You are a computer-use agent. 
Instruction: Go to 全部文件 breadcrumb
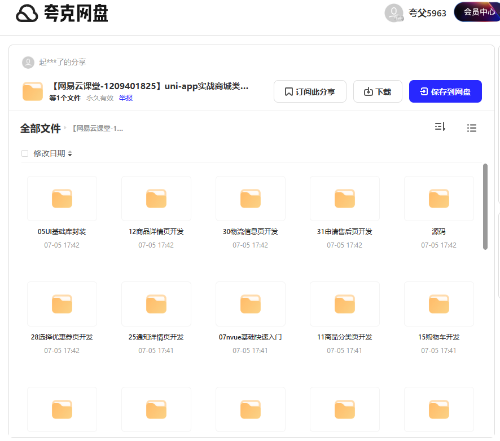[40, 129]
